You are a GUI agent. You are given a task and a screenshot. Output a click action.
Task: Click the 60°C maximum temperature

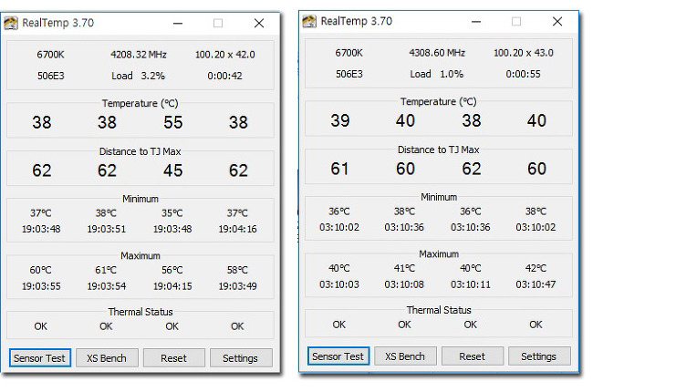40,270
